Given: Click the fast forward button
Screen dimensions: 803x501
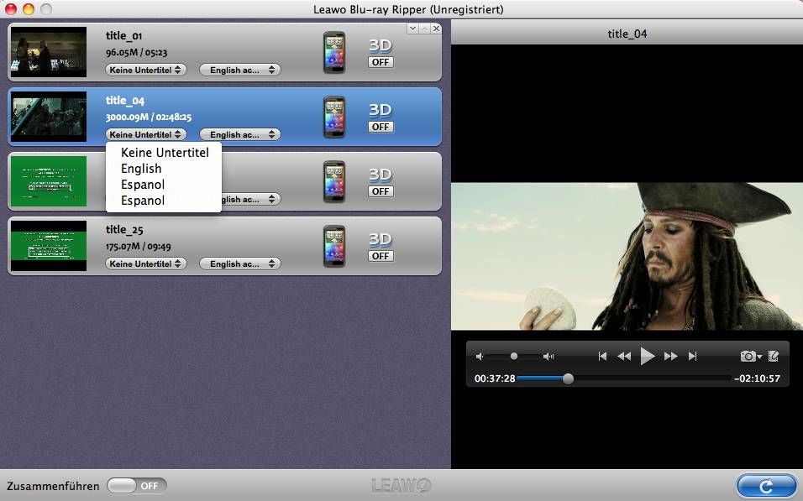Looking at the screenshot, I should 670,357.
